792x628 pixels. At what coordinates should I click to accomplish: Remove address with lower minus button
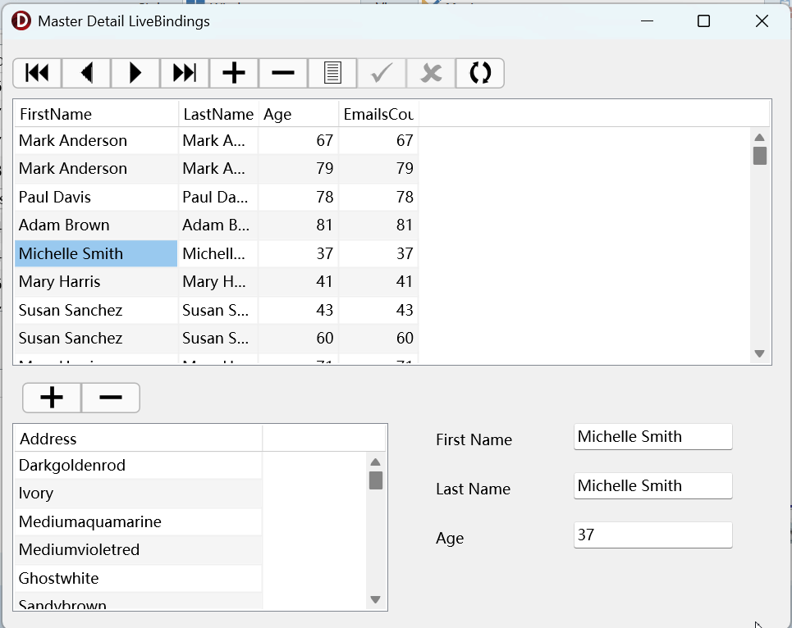coord(111,398)
